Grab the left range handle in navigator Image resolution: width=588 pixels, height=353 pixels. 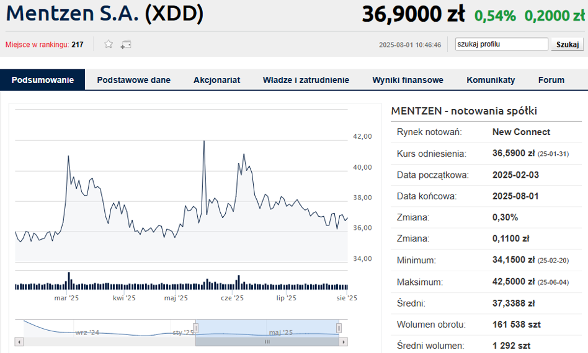pyautogui.click(x=195, y=328)
